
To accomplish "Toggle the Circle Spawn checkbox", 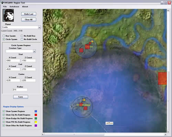I will (x=4, y=39).
